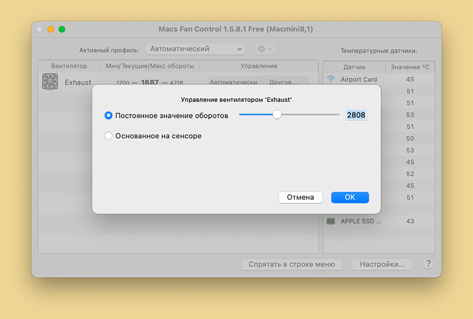
Task: Click the APPLE SSD temperature value 43
Action: pyautogui.click(x=410, y=221)
